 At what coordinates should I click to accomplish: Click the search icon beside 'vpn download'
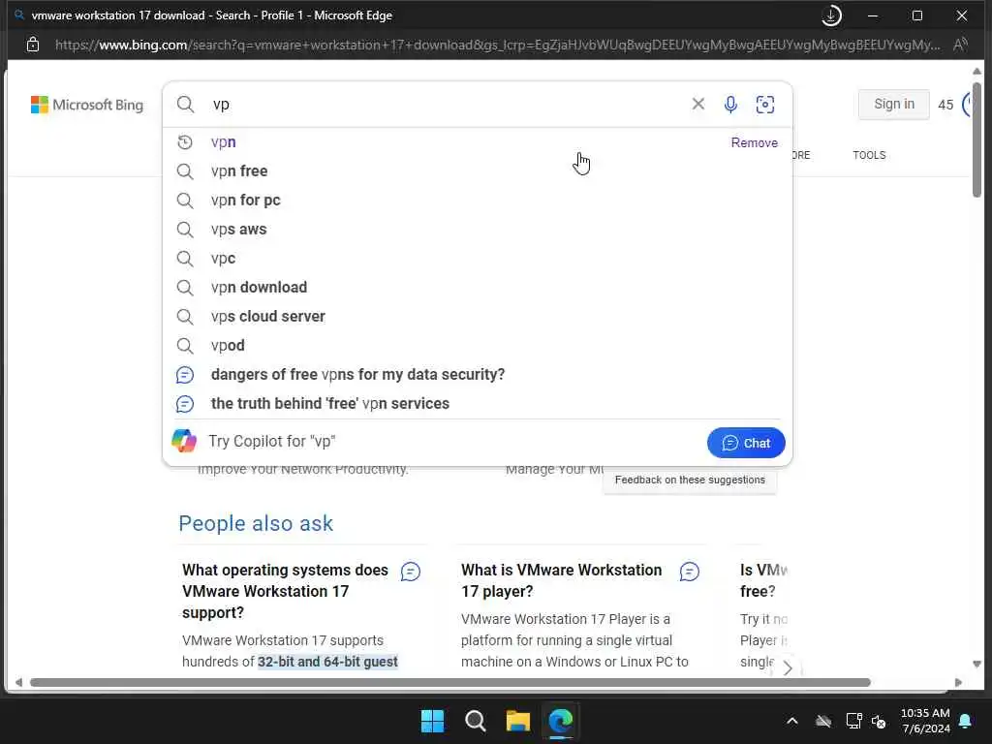pos(185,288)
